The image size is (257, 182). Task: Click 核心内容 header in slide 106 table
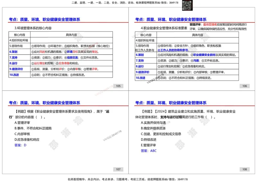click(x=146, y=35)
